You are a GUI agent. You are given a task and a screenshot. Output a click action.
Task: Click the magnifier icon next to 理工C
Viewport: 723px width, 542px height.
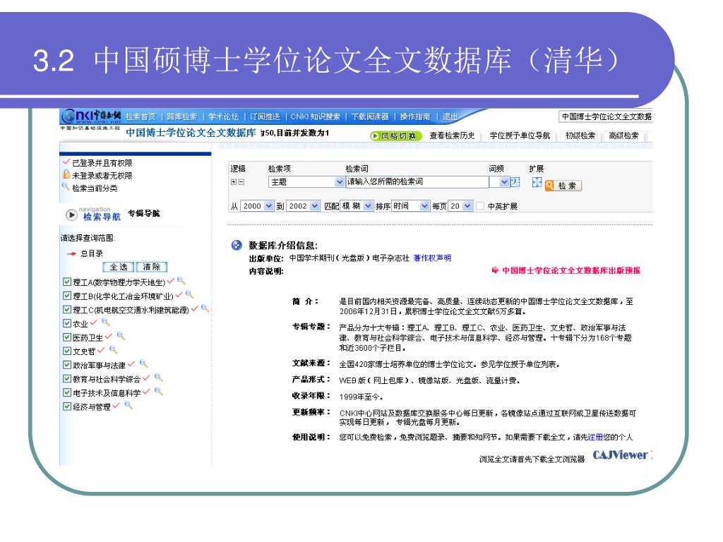[205, 308]
